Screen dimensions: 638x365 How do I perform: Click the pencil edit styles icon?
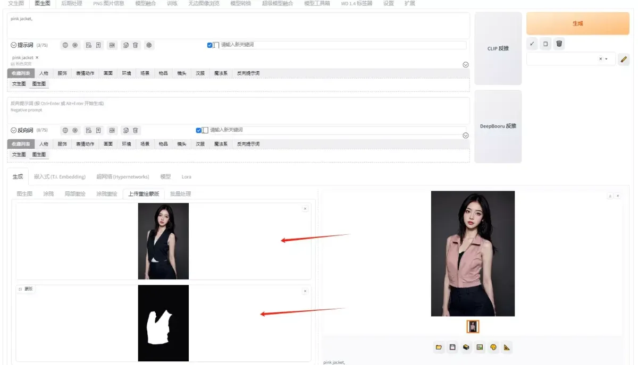tap(624, 59)
